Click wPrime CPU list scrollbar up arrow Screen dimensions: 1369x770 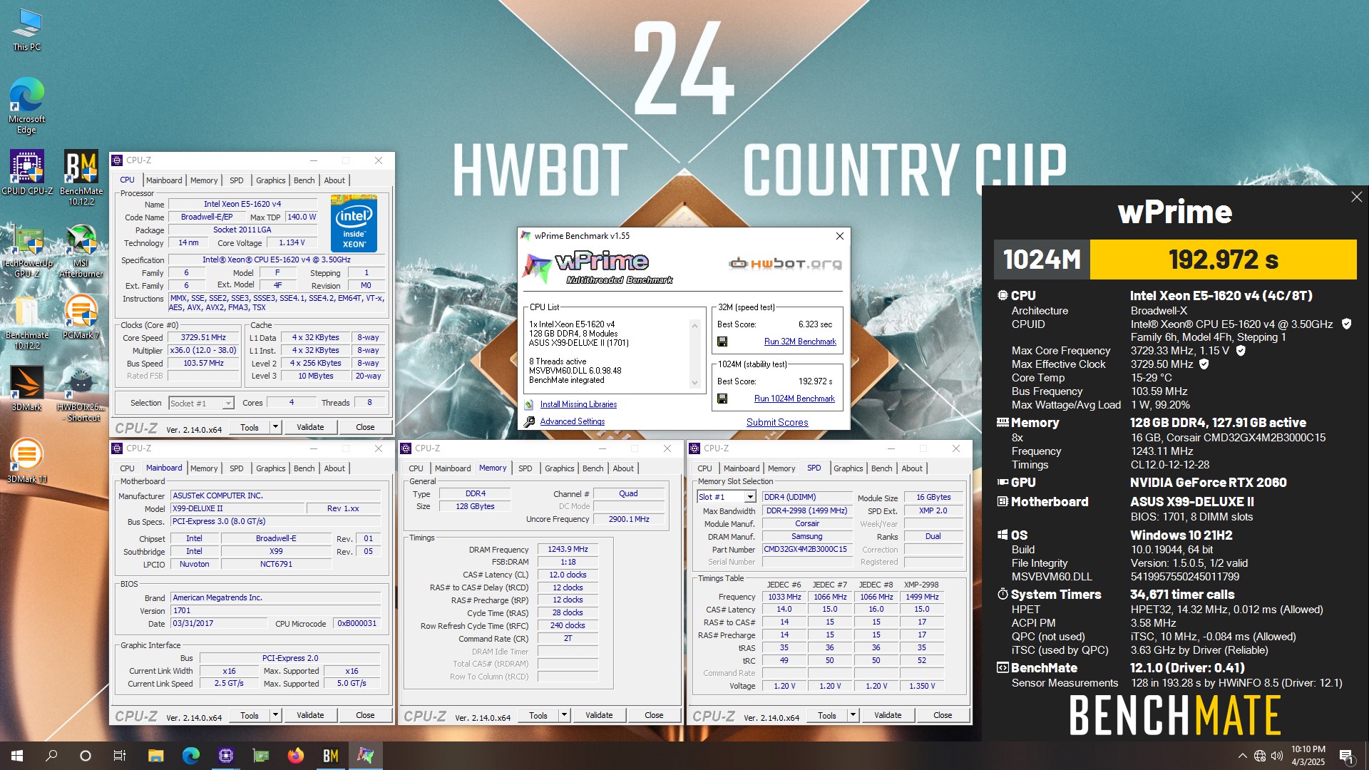(694, 326)
